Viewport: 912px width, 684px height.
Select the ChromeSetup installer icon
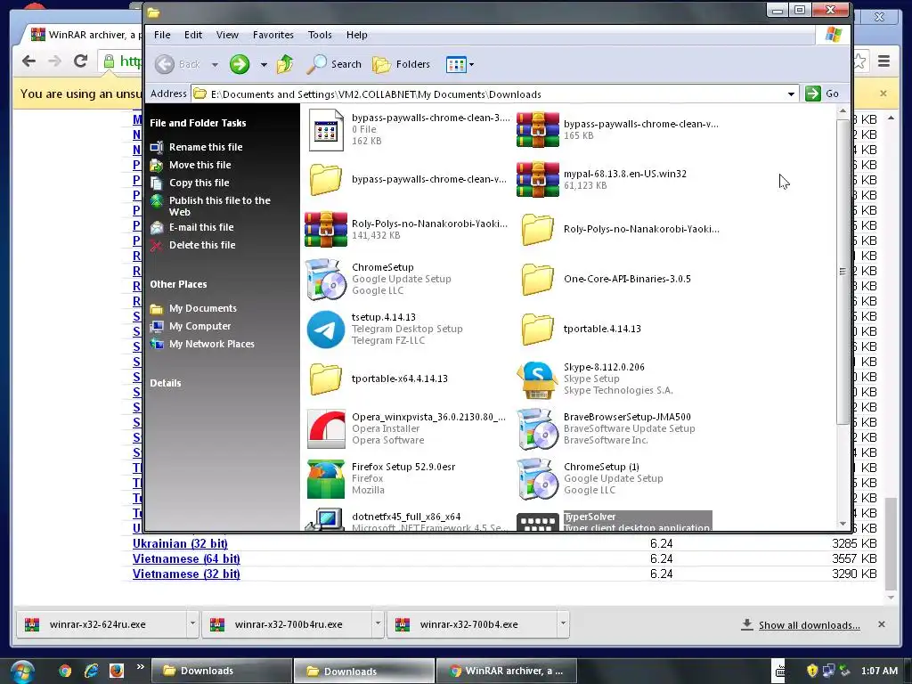pos(326,279)
